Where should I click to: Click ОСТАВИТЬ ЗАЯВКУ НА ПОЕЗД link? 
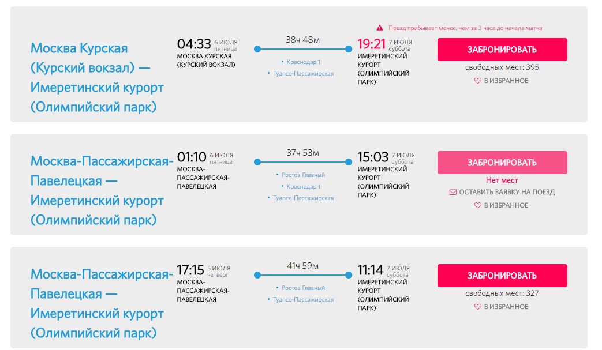(507, 193)
